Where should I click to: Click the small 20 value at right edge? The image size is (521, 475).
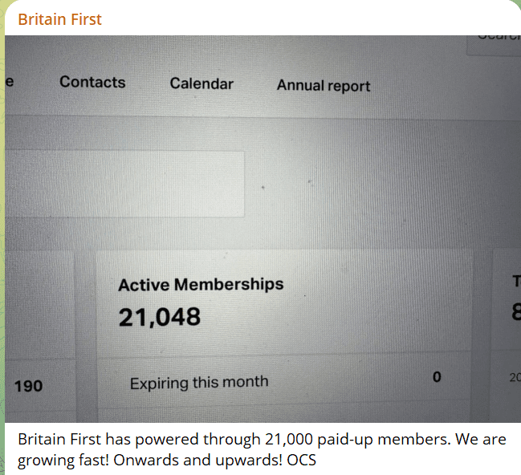click(515, 377)
